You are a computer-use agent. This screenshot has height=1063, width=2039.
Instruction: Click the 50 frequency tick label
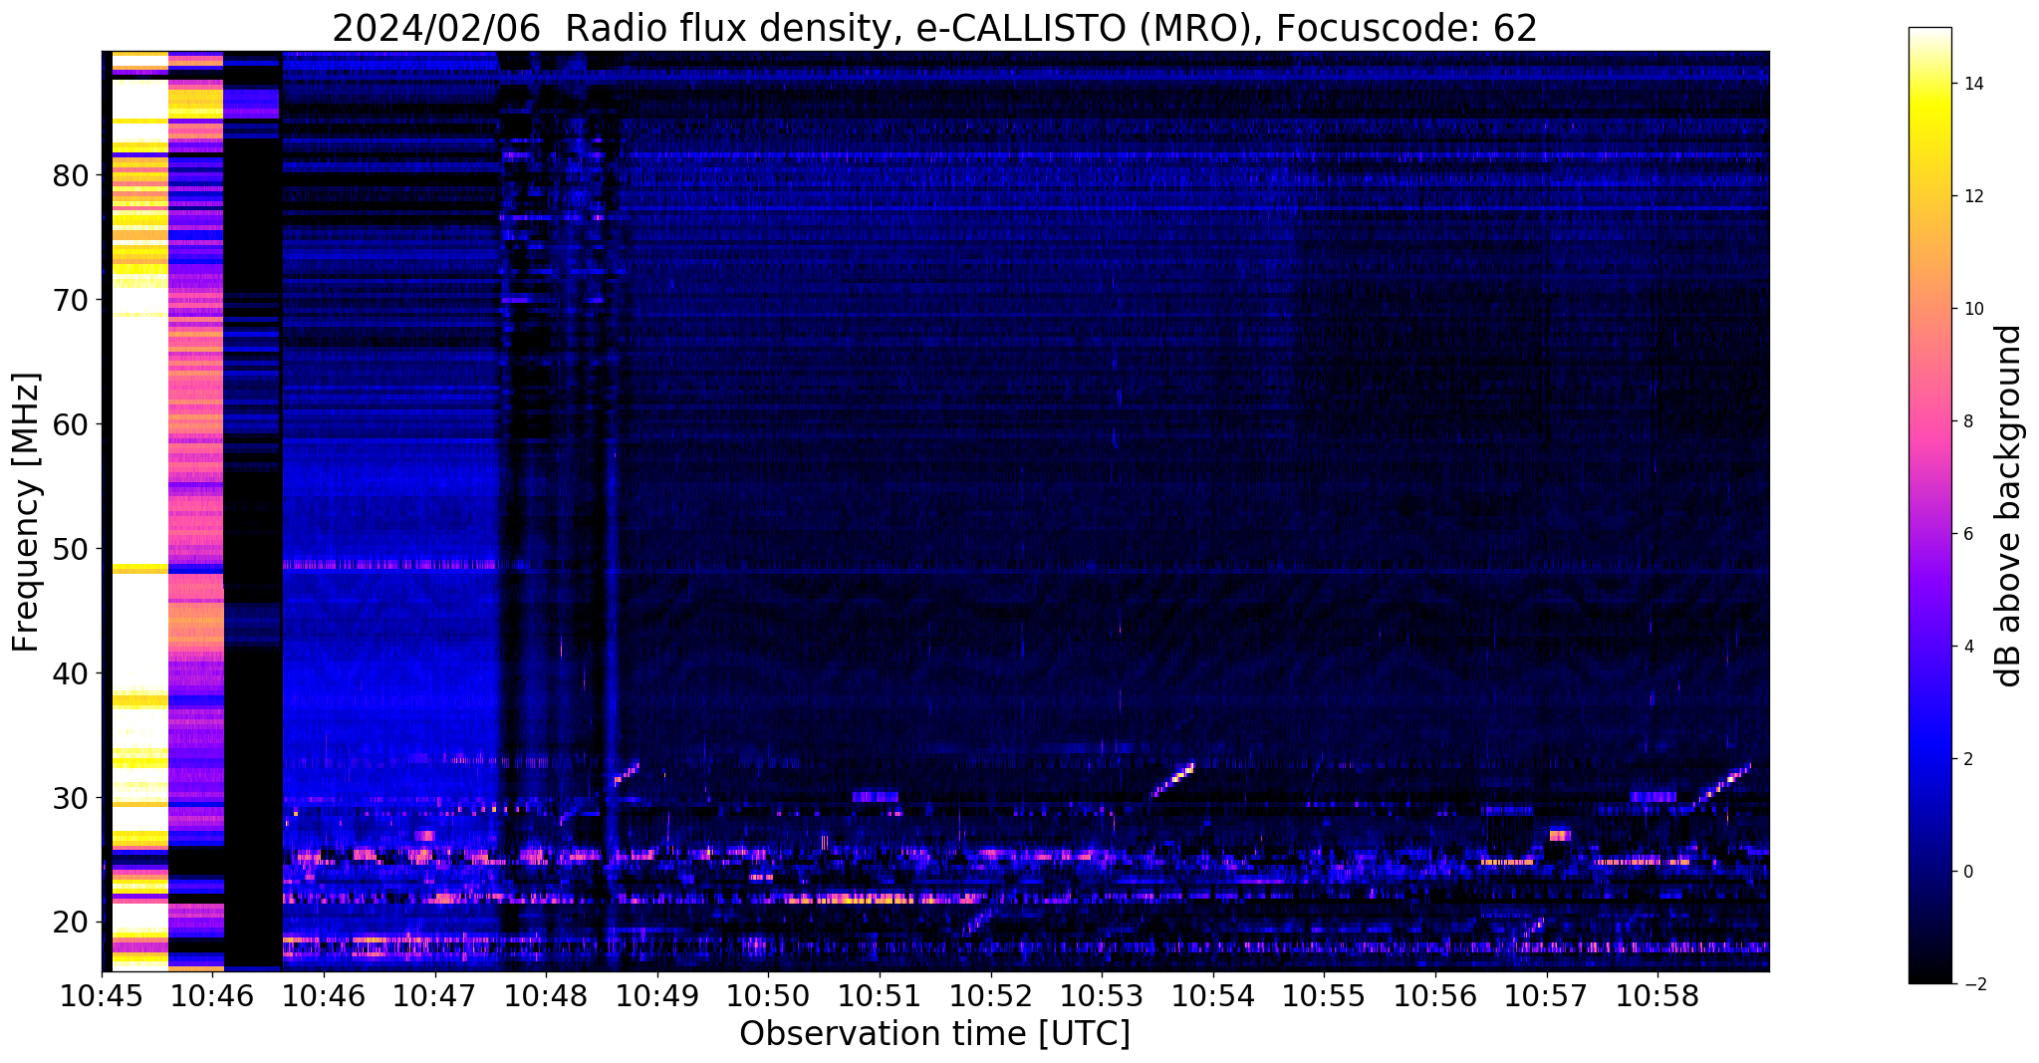(72, 549)
